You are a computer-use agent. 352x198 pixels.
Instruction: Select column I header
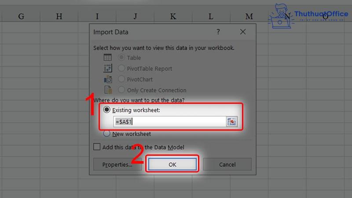pyautogui.click(x=97, y=16)
